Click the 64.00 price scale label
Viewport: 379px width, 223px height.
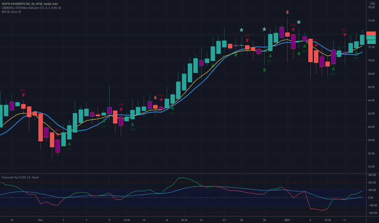[x=371, y=100]
